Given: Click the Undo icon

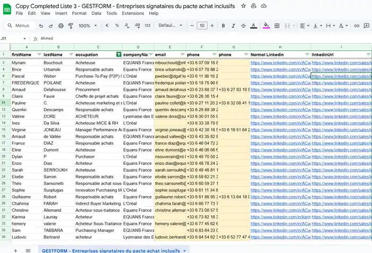Looking at the screenshot, I should (41, 26).
